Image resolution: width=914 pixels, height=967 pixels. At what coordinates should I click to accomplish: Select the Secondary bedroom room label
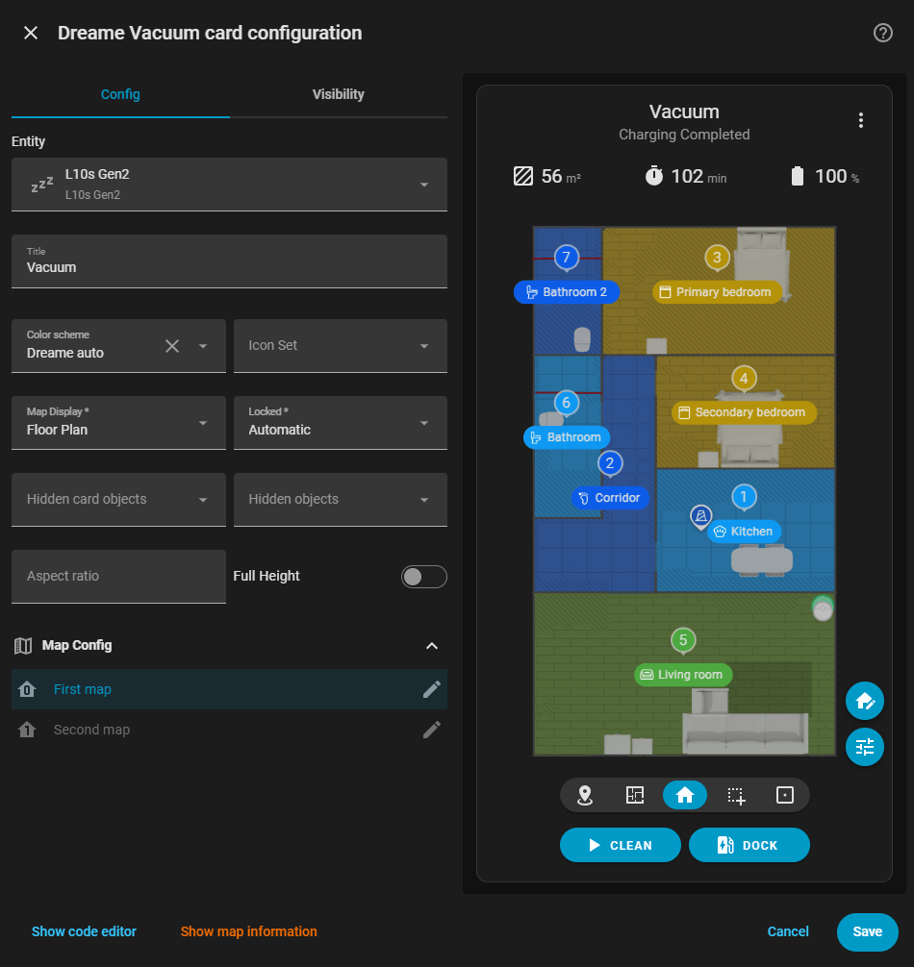744,412
